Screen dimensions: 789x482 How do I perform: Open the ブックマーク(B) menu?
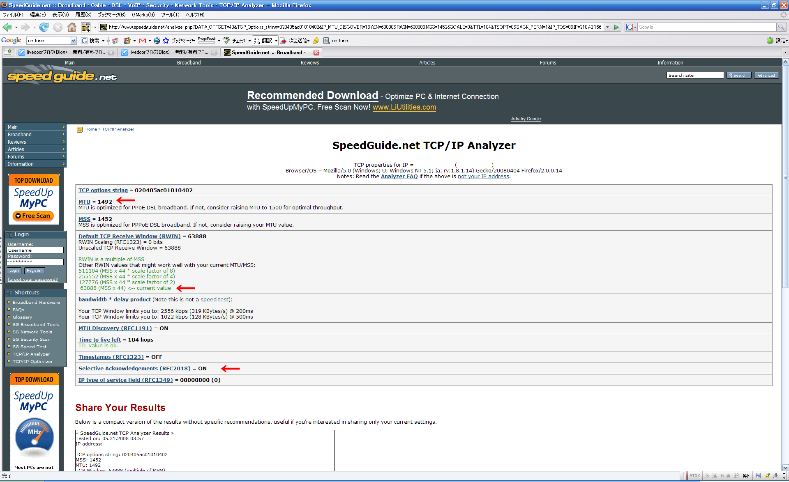[111, 15]
